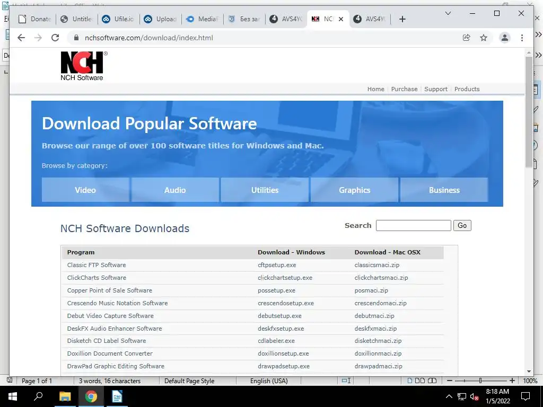The image size is (543, 407).
Task: Open Chrome's three-dot menu
Action: point(522,38)
